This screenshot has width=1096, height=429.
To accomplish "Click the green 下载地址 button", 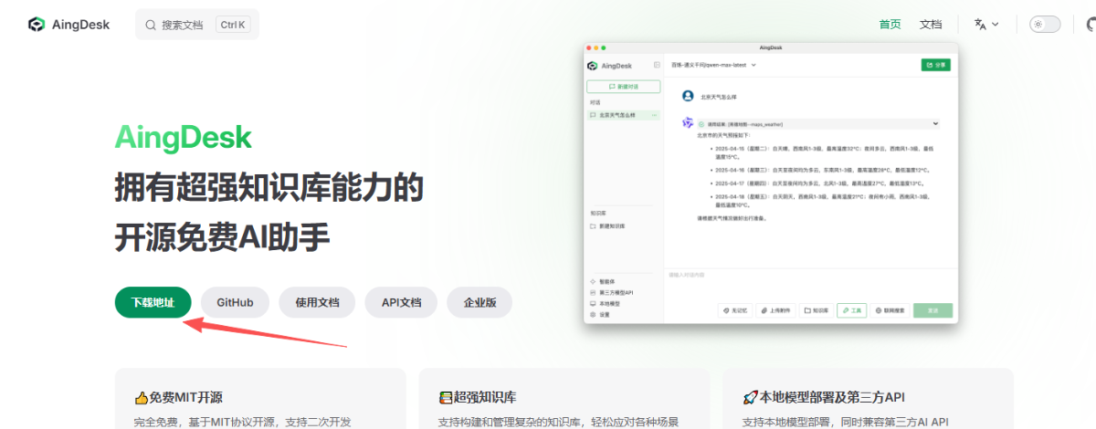I will point(153,302).
